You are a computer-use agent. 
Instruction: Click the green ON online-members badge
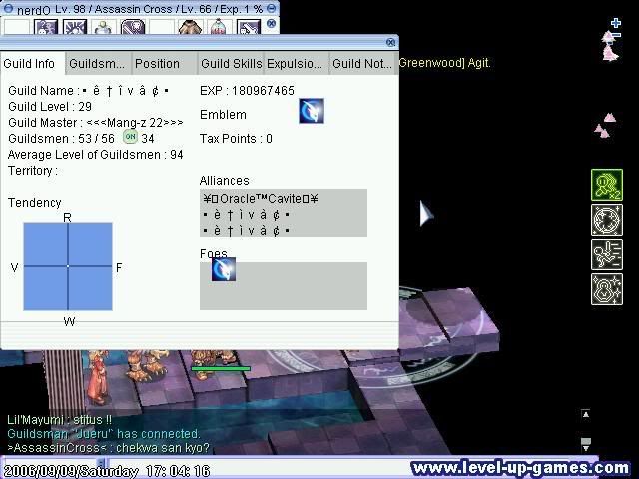(130, 137)
